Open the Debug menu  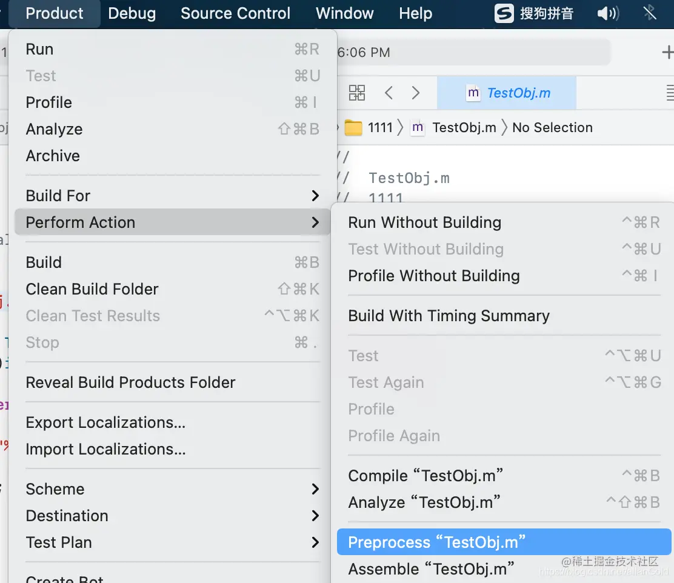[132, 13]
